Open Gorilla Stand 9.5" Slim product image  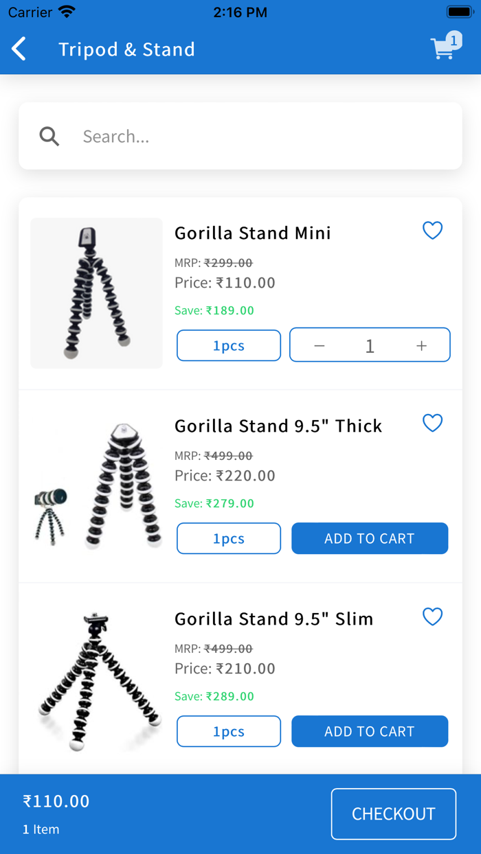pyautogui.click(x=96, y=680)
